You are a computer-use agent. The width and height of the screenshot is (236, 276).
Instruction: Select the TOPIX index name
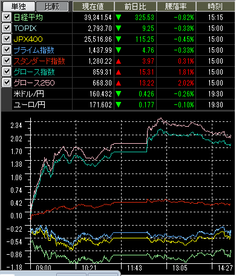[x=25, y=29]
